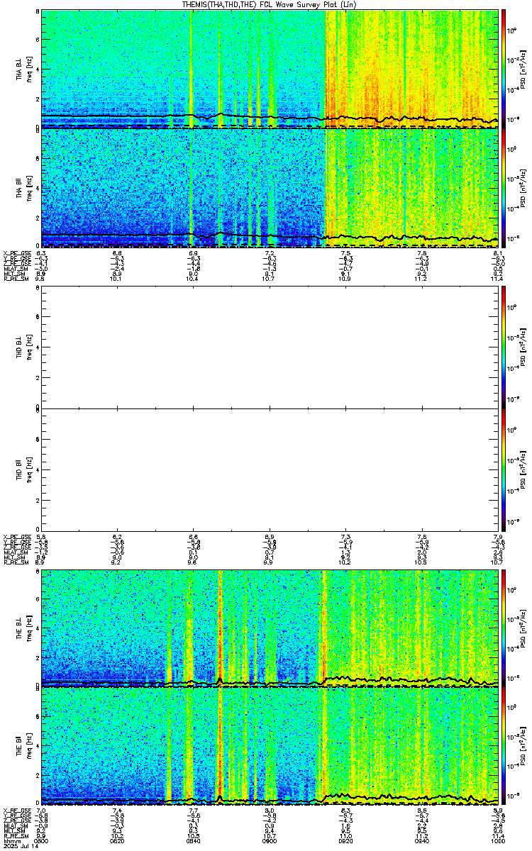Click the 'THE B∥ freq [Hz]' axis label
The height and width of the screenshot is (851, 532).
pyautogui.click(x=23, y=747)
